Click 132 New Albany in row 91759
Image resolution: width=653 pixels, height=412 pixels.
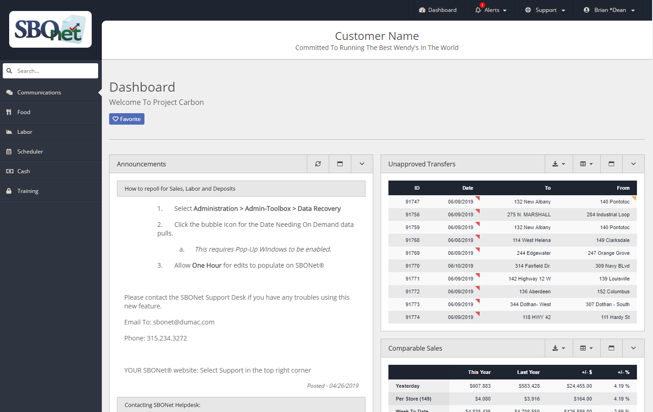point(532,227)
